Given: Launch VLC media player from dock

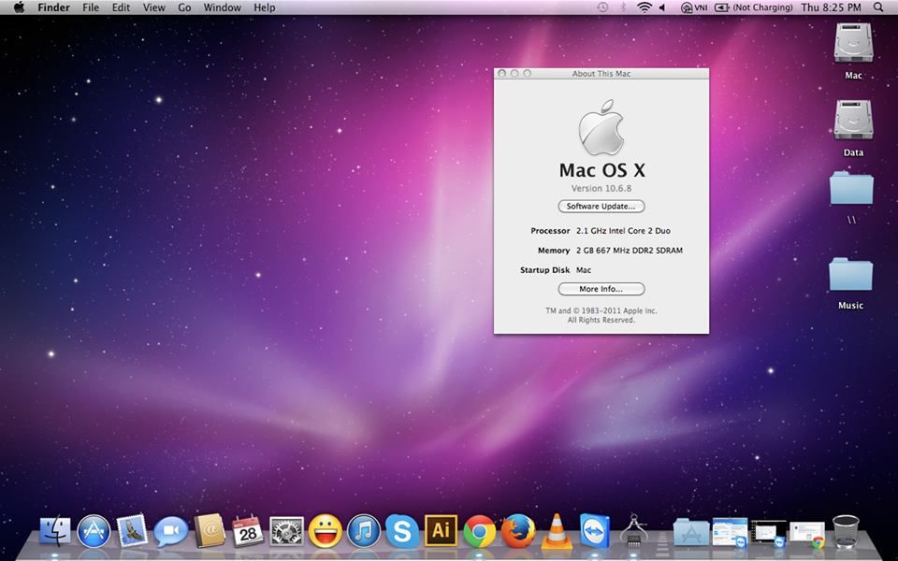Looking at the screenshot, I should click(557, 531).
